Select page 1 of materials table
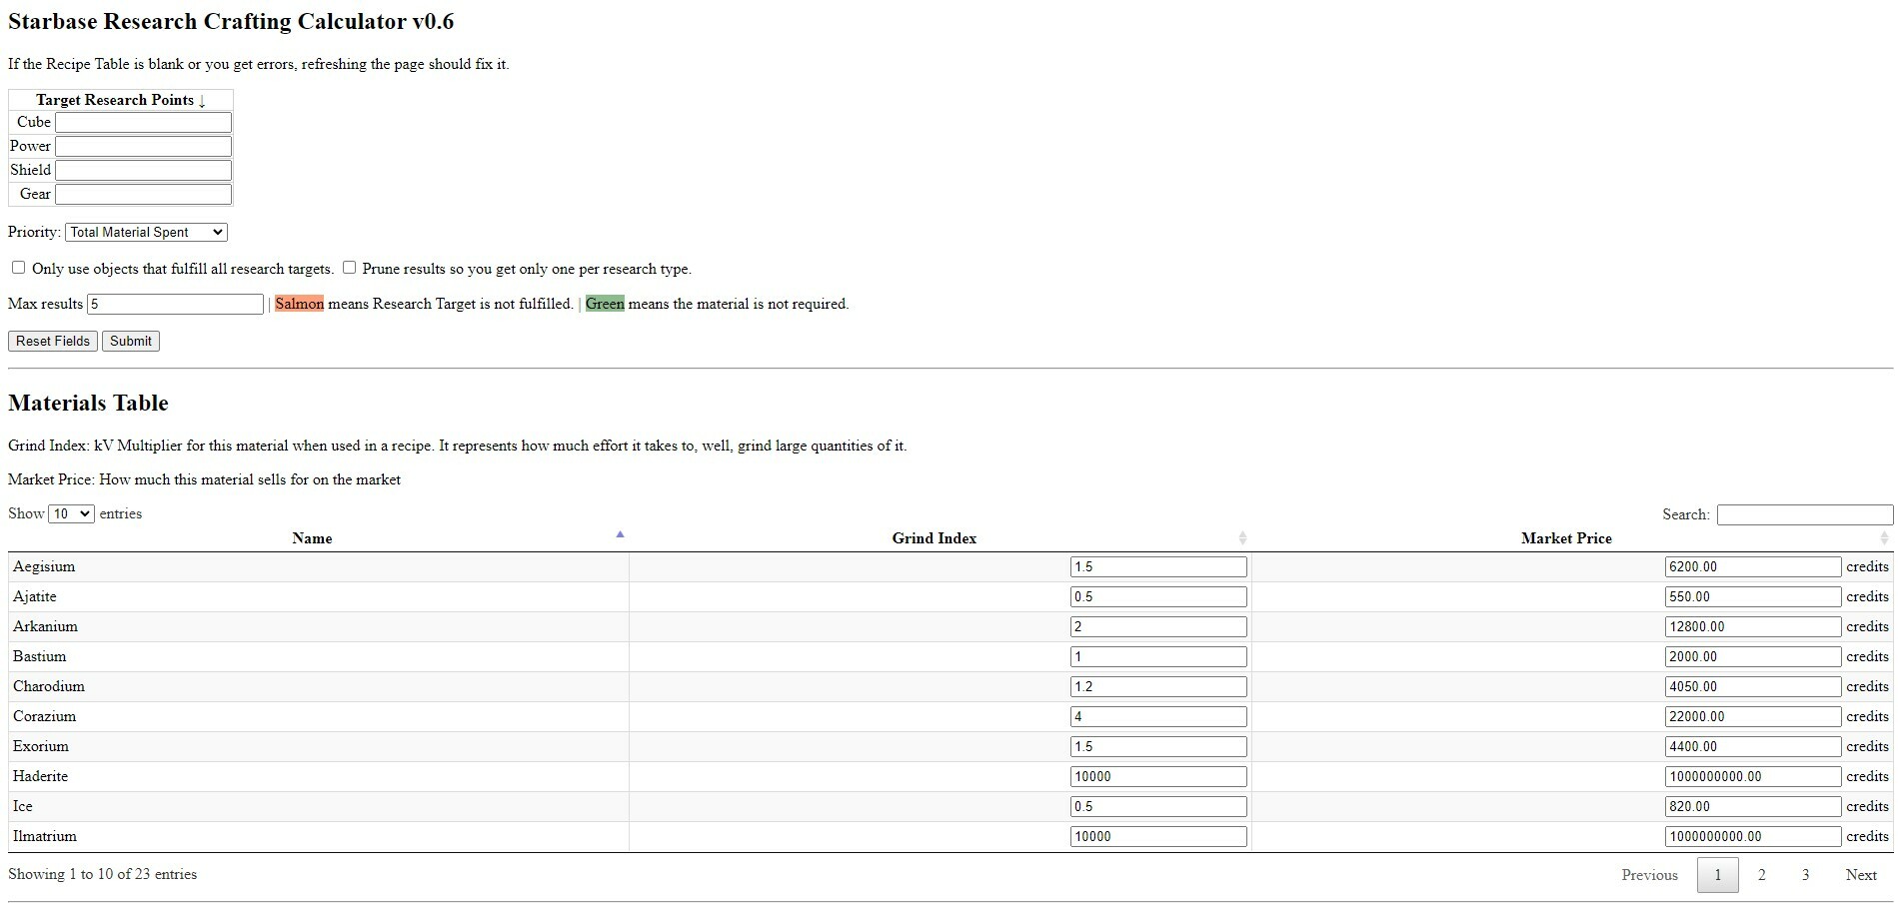This screenshot has width=1898, height=905. pos(1717,875)
